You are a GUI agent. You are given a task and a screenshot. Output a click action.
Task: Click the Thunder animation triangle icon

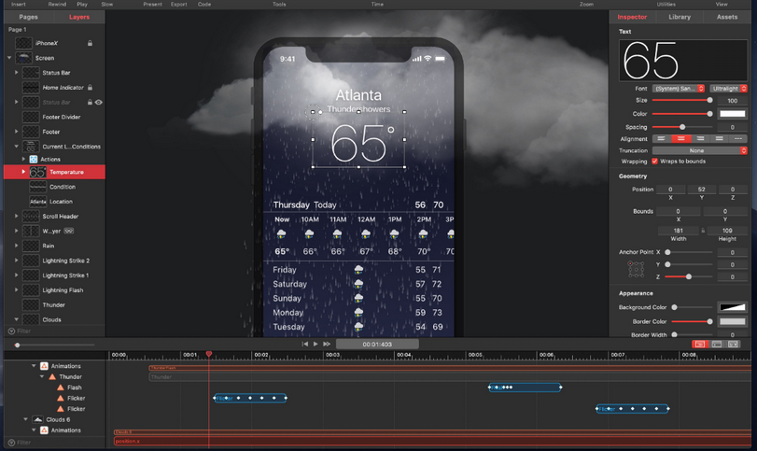coord(52,376)
